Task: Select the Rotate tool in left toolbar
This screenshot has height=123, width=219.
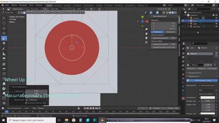Action: (x=4, y=33)
